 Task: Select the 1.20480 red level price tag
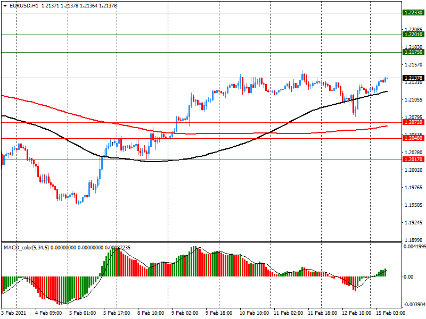(413, 138)
